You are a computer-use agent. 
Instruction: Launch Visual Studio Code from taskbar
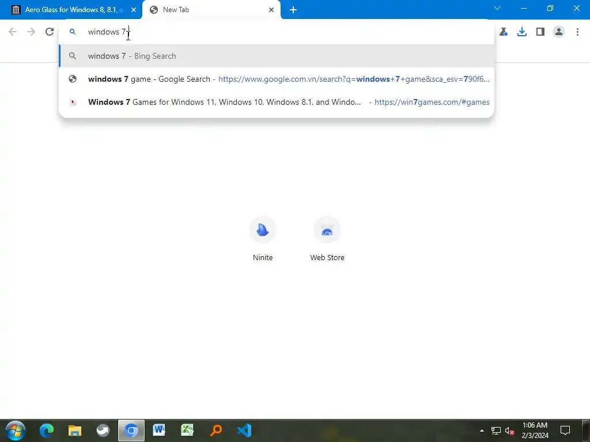244,430
